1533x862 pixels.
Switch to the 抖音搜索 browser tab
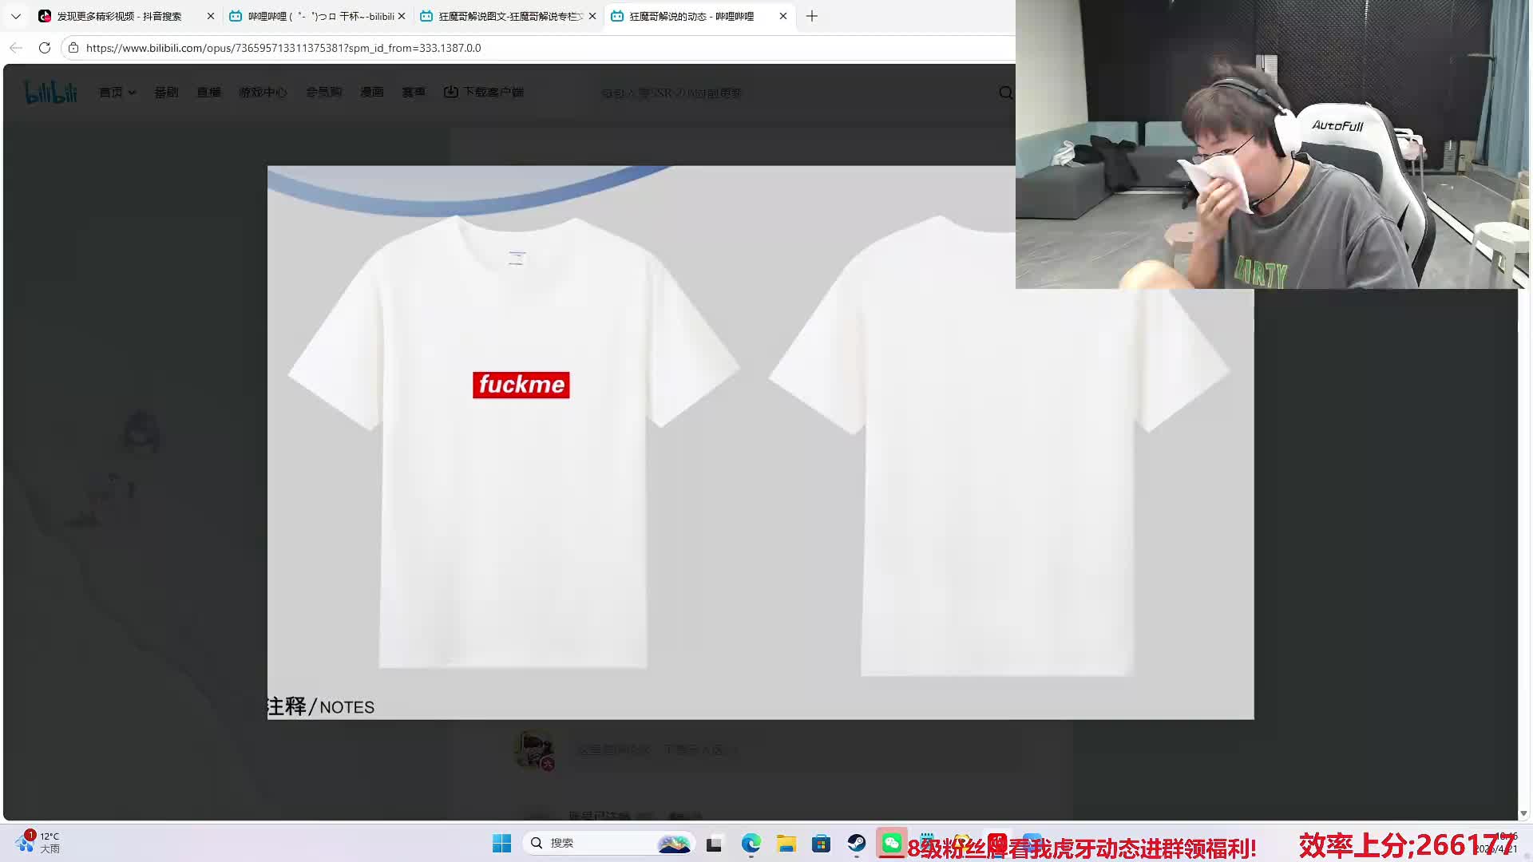click(x=120, y=16)
